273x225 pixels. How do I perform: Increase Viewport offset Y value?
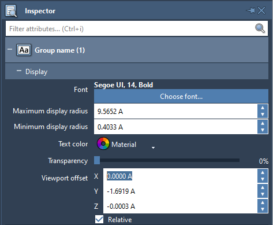pos(263,187)
